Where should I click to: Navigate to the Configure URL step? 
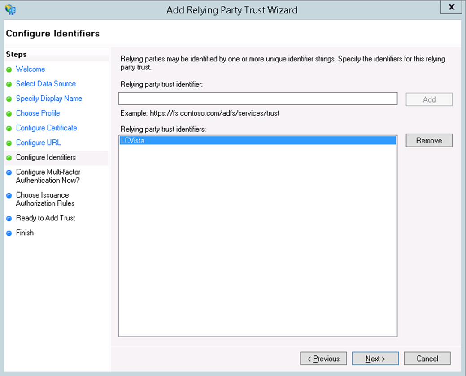38,143
